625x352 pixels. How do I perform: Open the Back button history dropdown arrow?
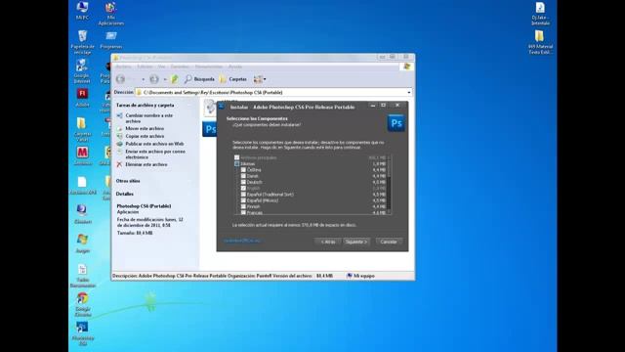[x=143, y=79]
